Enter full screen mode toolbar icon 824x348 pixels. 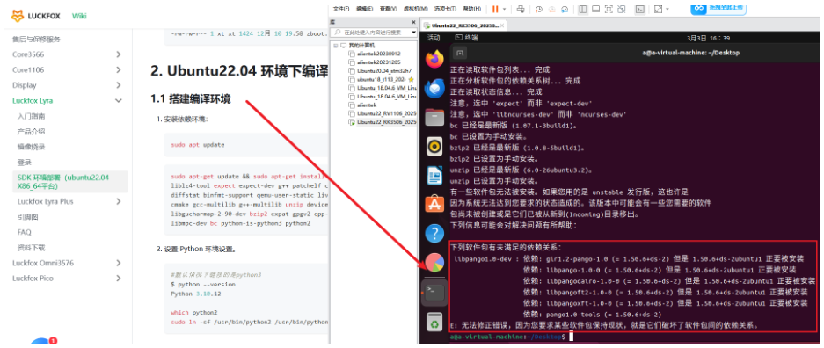(609, 9)
